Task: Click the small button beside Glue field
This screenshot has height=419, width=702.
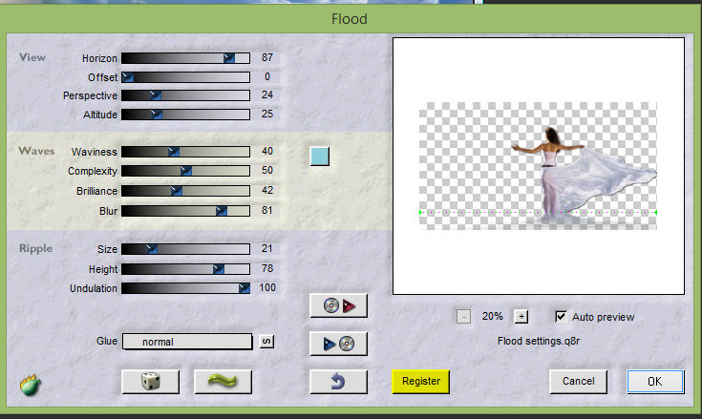Action: click(x=266, y=341)
